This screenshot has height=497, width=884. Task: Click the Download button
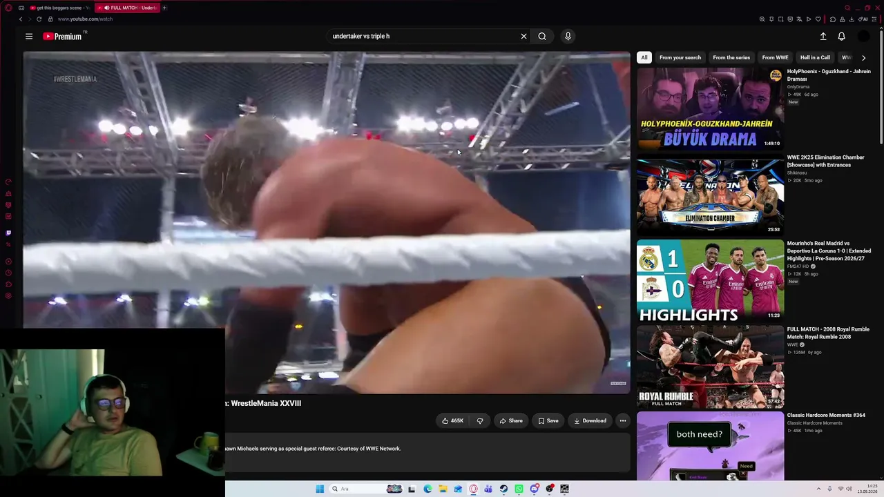590,420
